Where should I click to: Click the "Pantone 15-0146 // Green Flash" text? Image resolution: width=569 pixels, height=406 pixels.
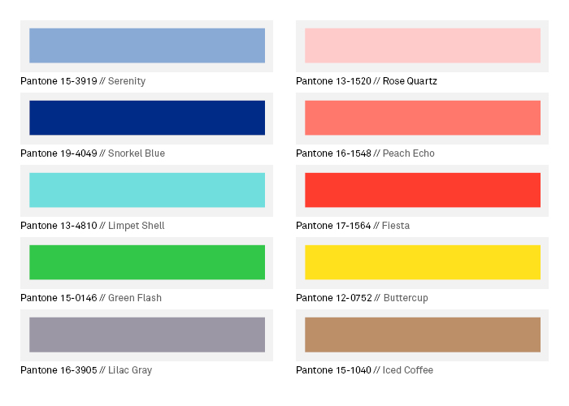pos(91,298)
